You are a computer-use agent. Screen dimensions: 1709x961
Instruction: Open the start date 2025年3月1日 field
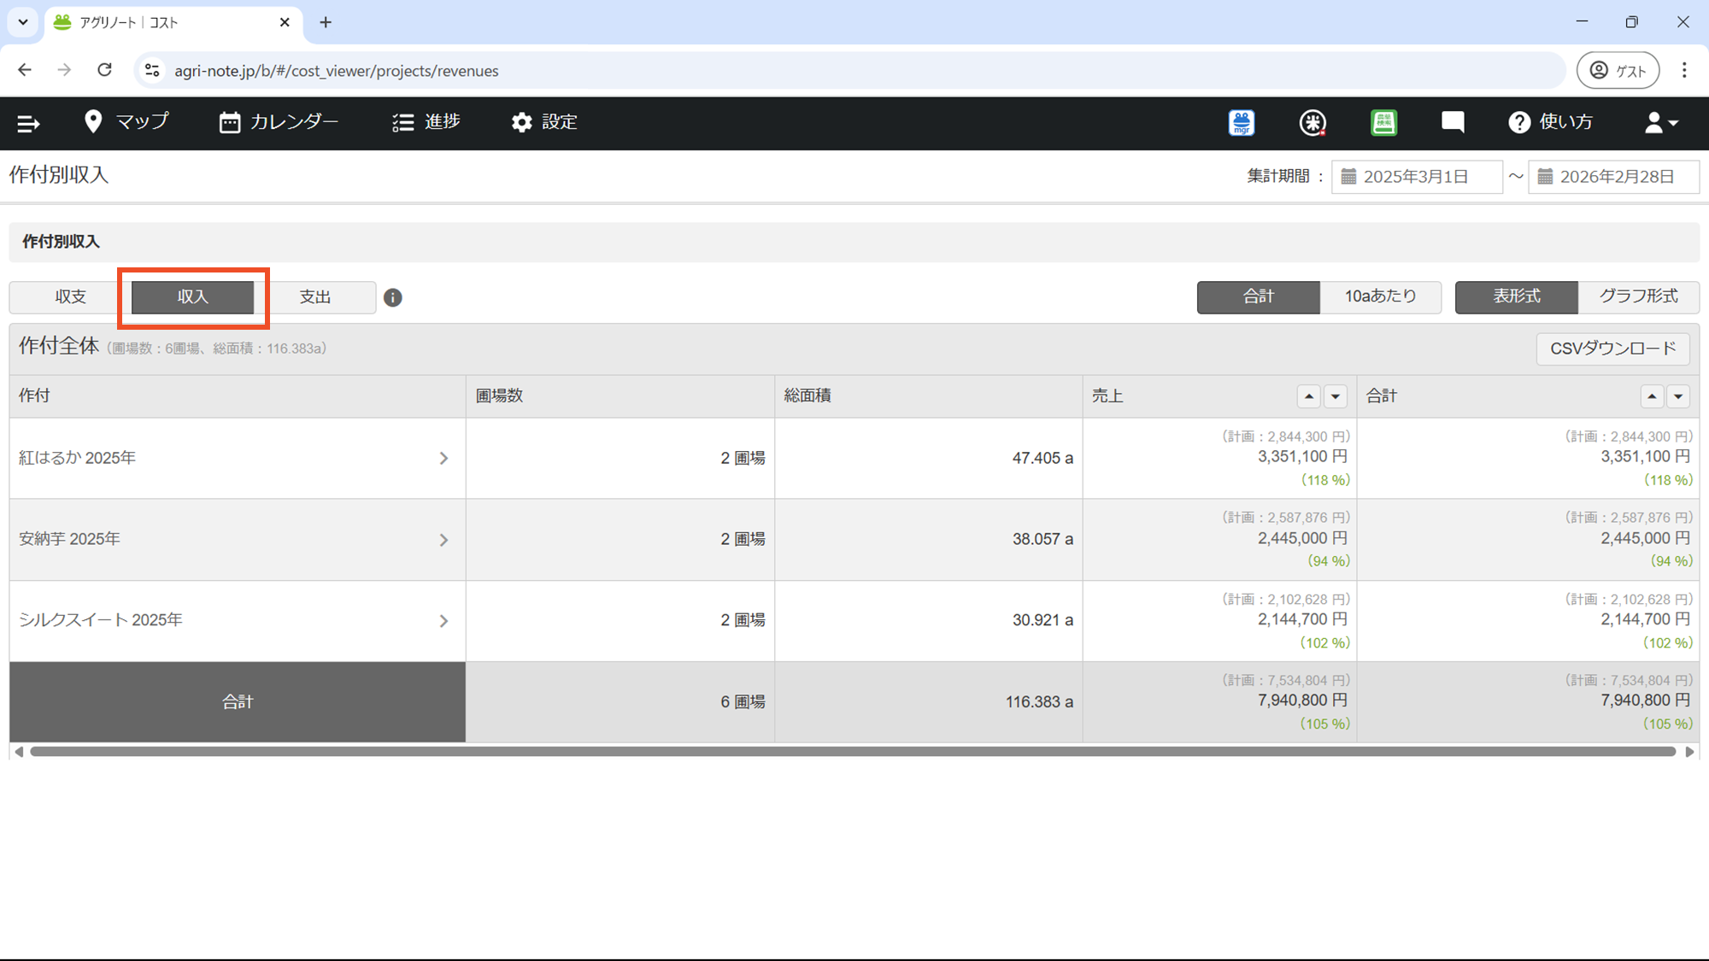[x=1417, y=177]
